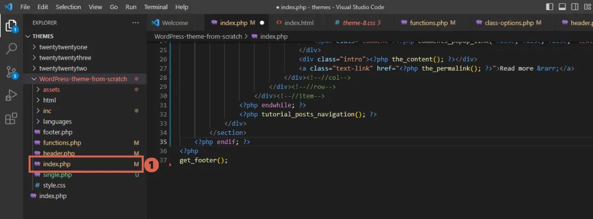Expand the twentytwentytwo folder
Viewport: 593px width, 219px height.
click(x=63, y=69)
